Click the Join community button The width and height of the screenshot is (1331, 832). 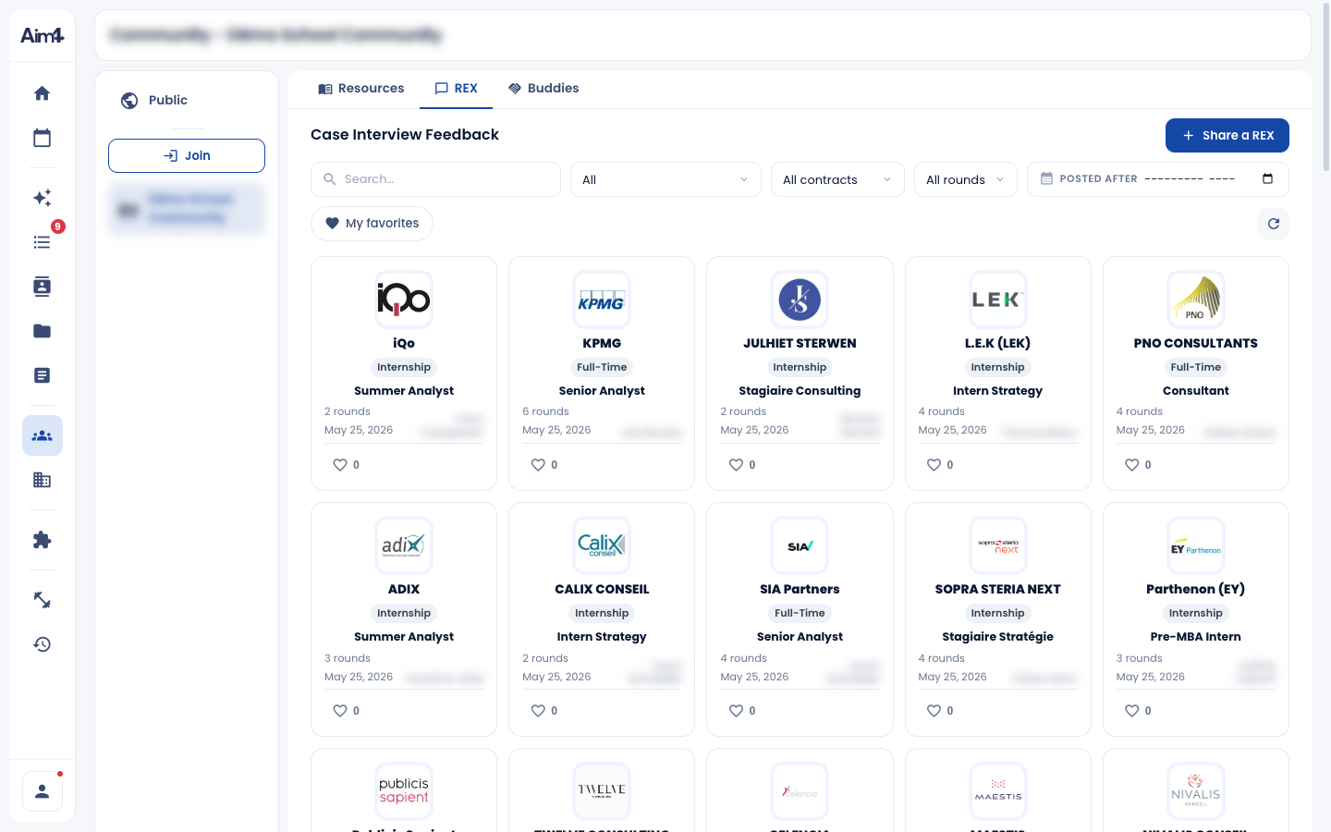187,155
